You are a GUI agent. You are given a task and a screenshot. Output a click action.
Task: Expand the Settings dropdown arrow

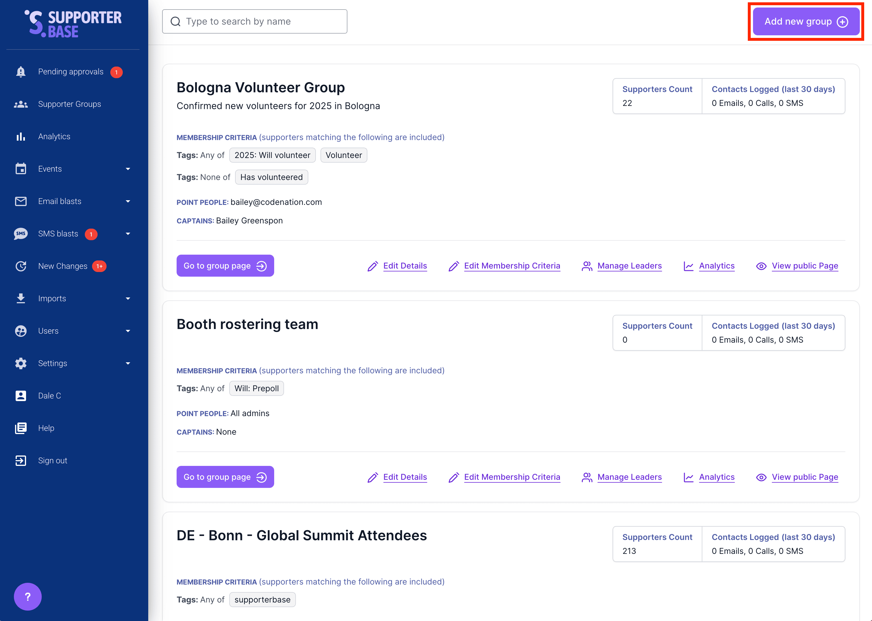[x=128, y=363]
